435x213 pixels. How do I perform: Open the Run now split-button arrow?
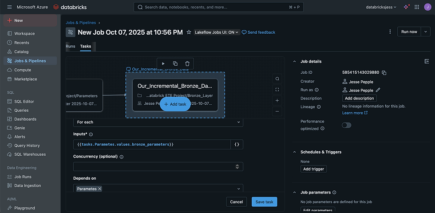[426, 32]
